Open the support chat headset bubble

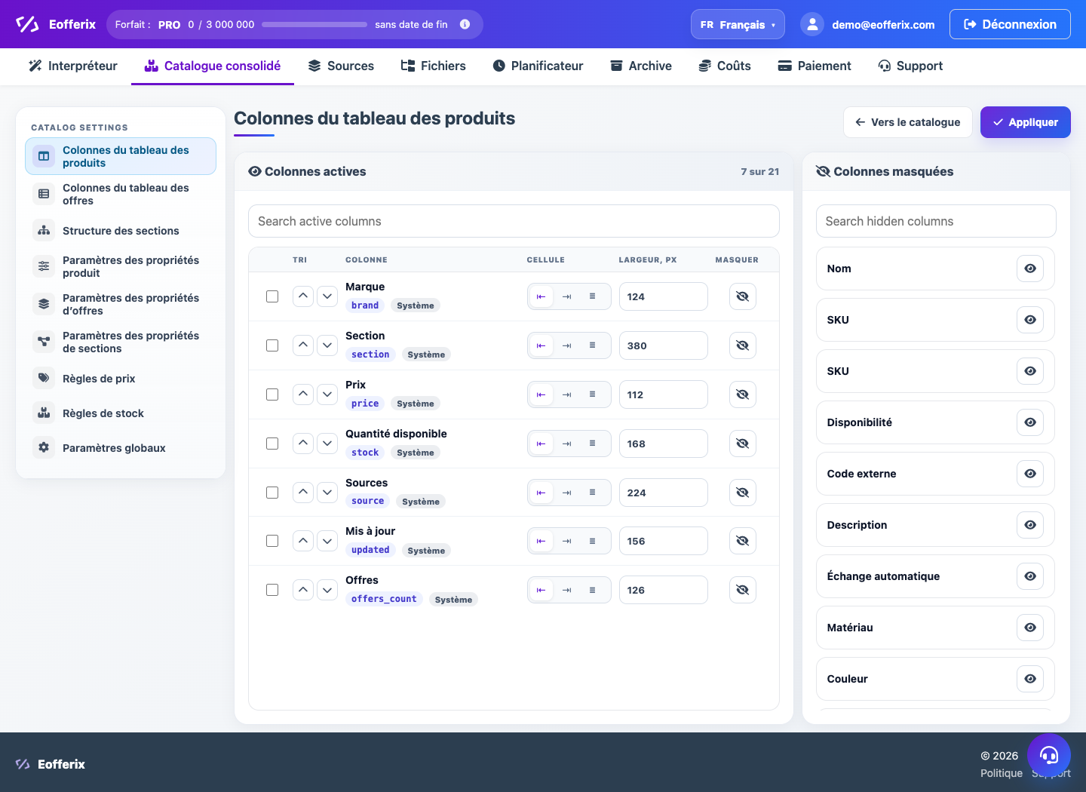coord(1049,755)
